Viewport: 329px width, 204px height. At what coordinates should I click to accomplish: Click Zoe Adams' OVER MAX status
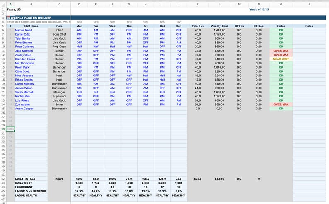(x=281, y=104)
